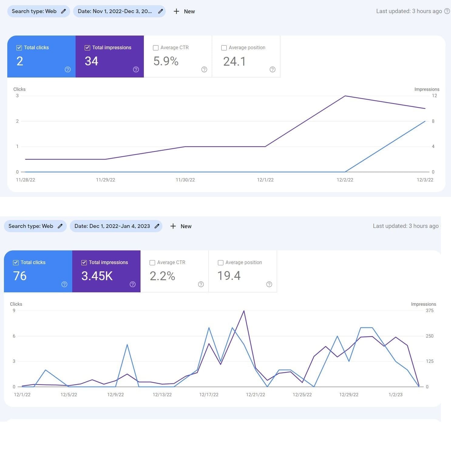This screenshot has height=454, width=451.
Task: Click the help icon beside top Last updated
Action: 447,11
